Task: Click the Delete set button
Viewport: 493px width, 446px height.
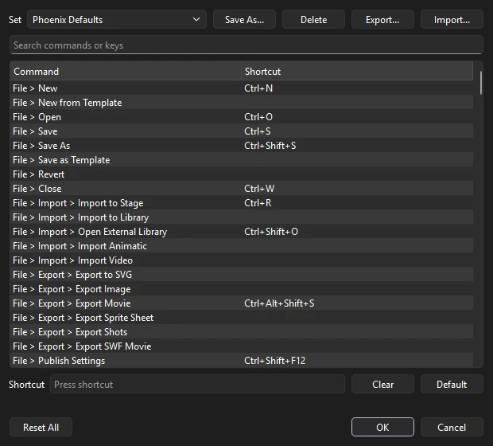Action: pyautogui.click(x=313, y=20)
